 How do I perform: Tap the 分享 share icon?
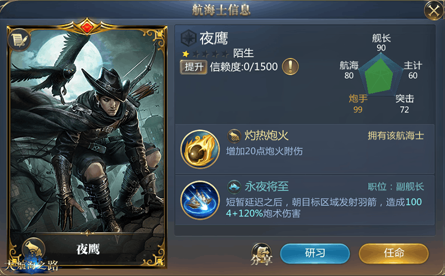[x=261, y=254]
